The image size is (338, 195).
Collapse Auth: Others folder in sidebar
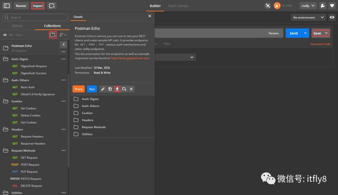[6, 80]
